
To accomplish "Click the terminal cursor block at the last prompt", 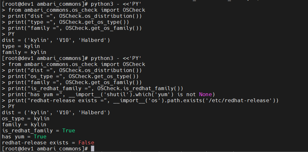I will point(93,149).
